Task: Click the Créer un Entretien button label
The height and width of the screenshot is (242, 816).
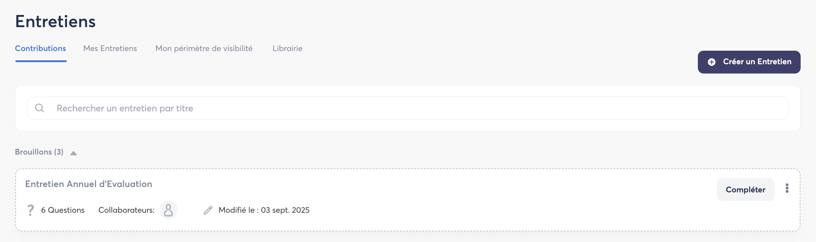Action: 757,62
